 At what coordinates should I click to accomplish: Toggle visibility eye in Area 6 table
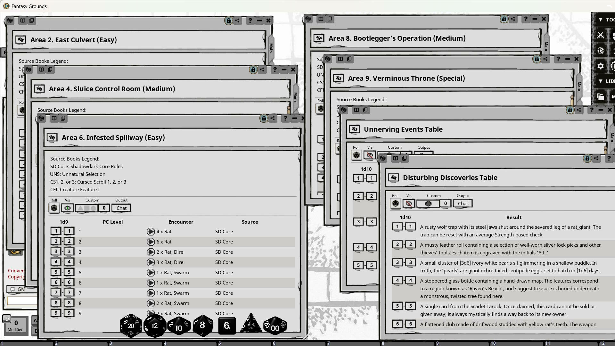pyautogui.click(x=67, y=208)
